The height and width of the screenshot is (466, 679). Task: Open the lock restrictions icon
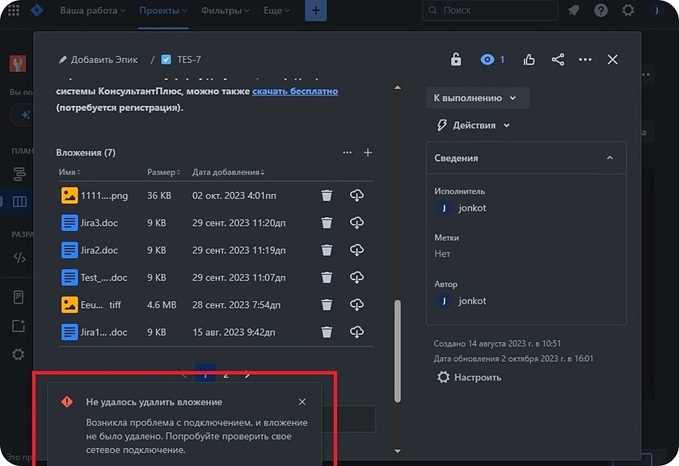[x=456, y=60]
